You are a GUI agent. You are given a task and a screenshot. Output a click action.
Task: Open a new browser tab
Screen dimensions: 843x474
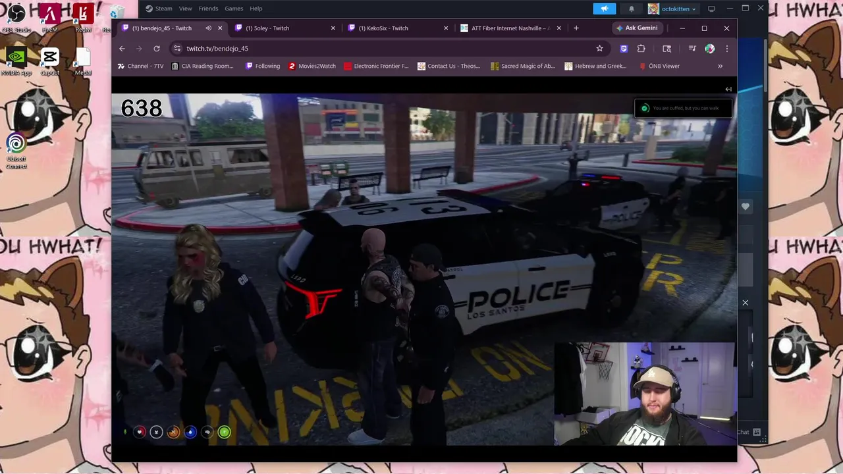pos(576,28)
